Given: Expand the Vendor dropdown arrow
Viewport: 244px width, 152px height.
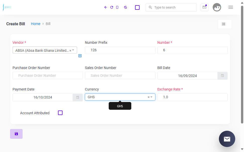Looking at the screenshot, I should [x=73, y=50].
